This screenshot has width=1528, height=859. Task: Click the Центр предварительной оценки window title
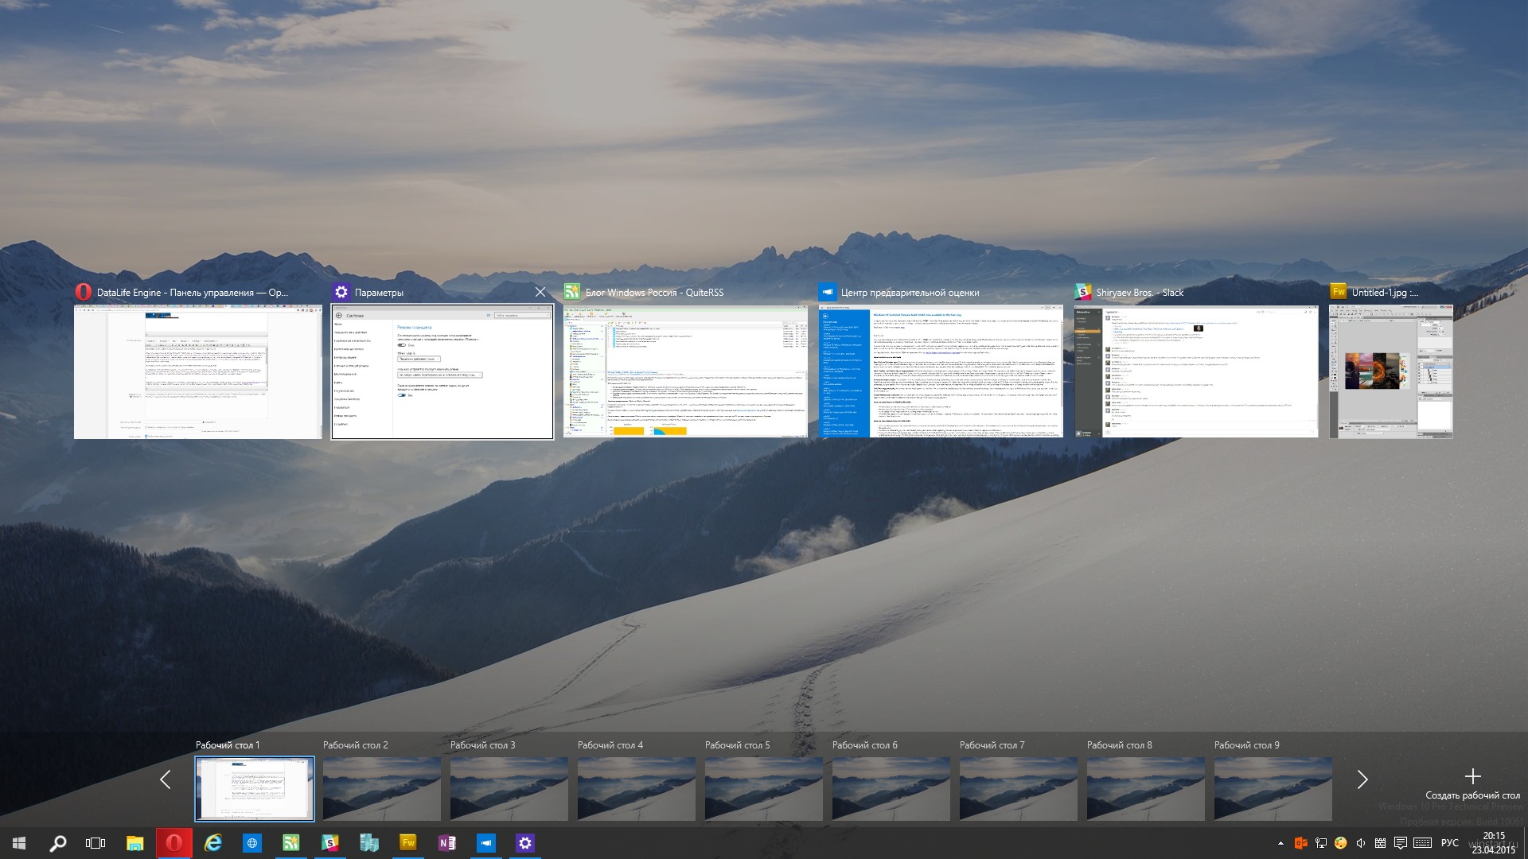click(910, 293)
